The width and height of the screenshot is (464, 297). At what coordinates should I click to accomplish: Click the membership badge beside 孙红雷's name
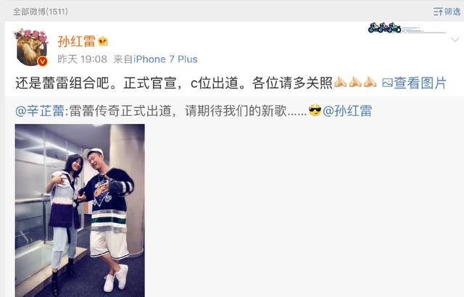tap(103, 41)
